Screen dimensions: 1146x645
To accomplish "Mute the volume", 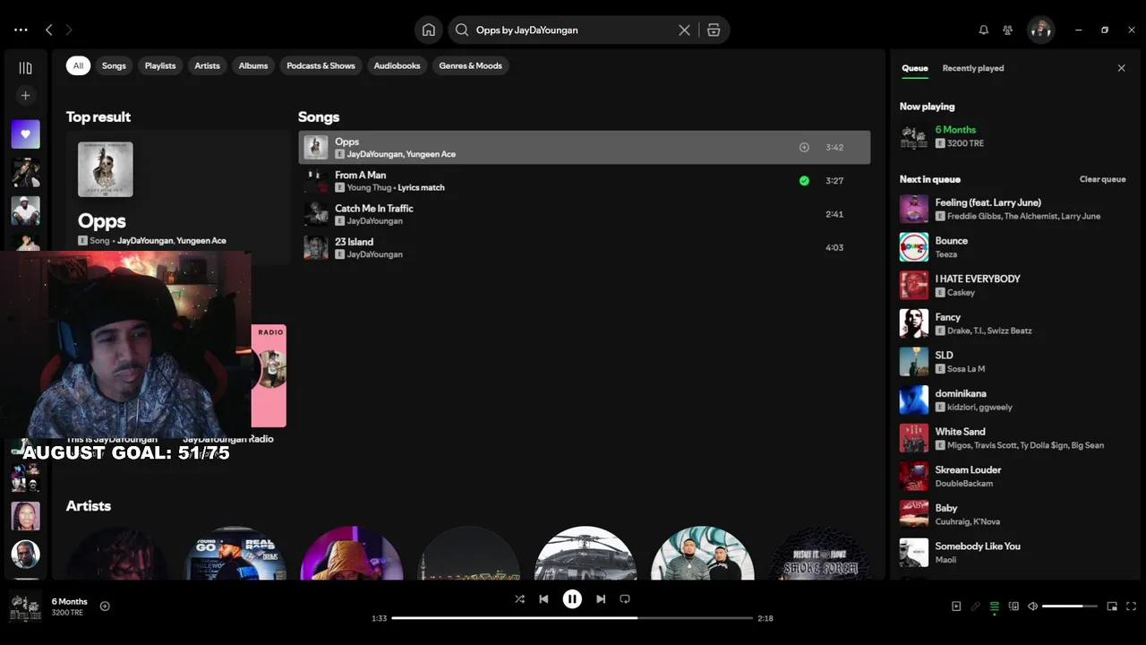I will (x=1032, y=606).
